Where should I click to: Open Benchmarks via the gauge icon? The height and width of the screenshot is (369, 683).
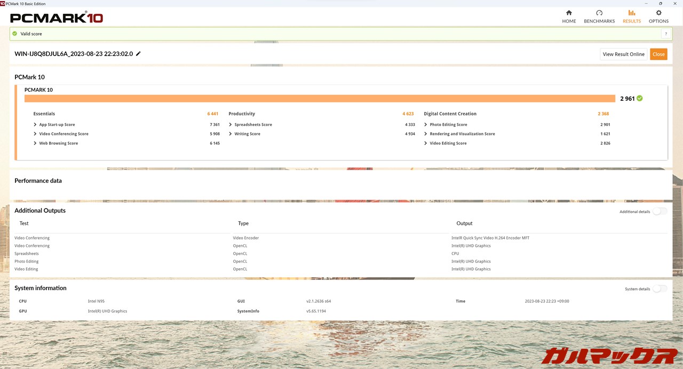[x=599, y=13]
